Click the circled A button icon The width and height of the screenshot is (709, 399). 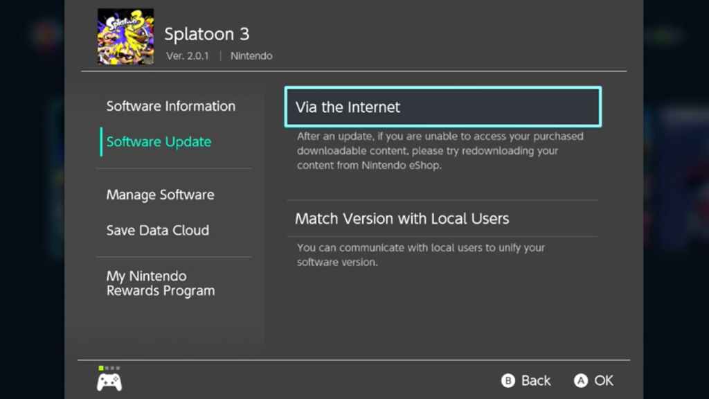point(580,380)
